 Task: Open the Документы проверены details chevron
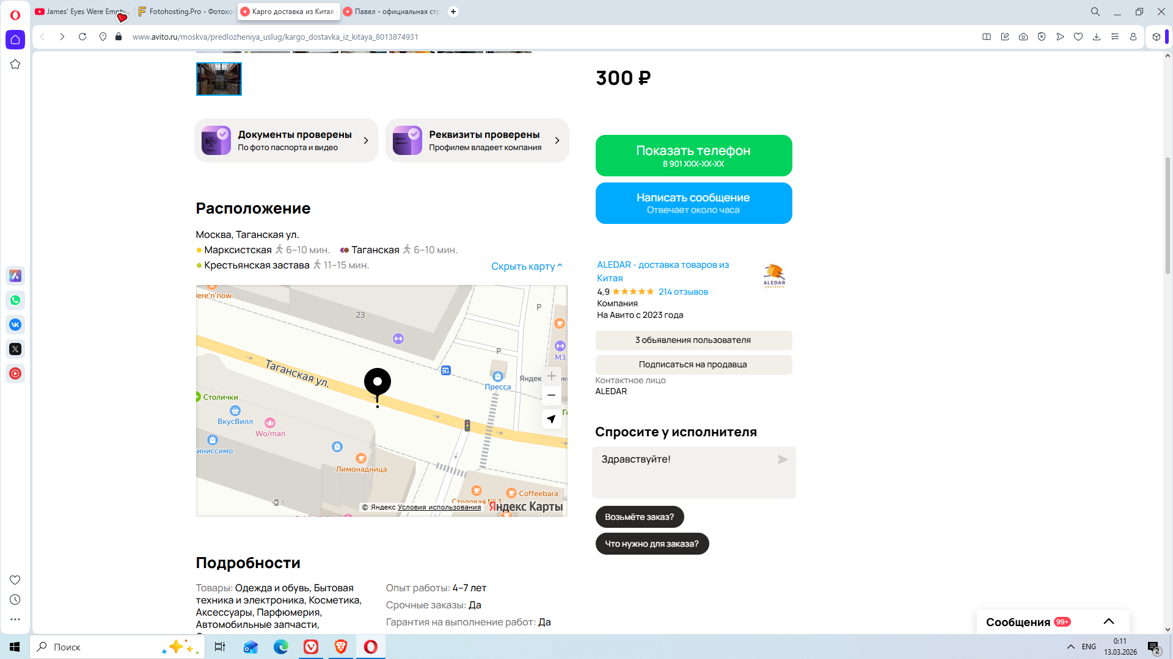pos(366,140)
